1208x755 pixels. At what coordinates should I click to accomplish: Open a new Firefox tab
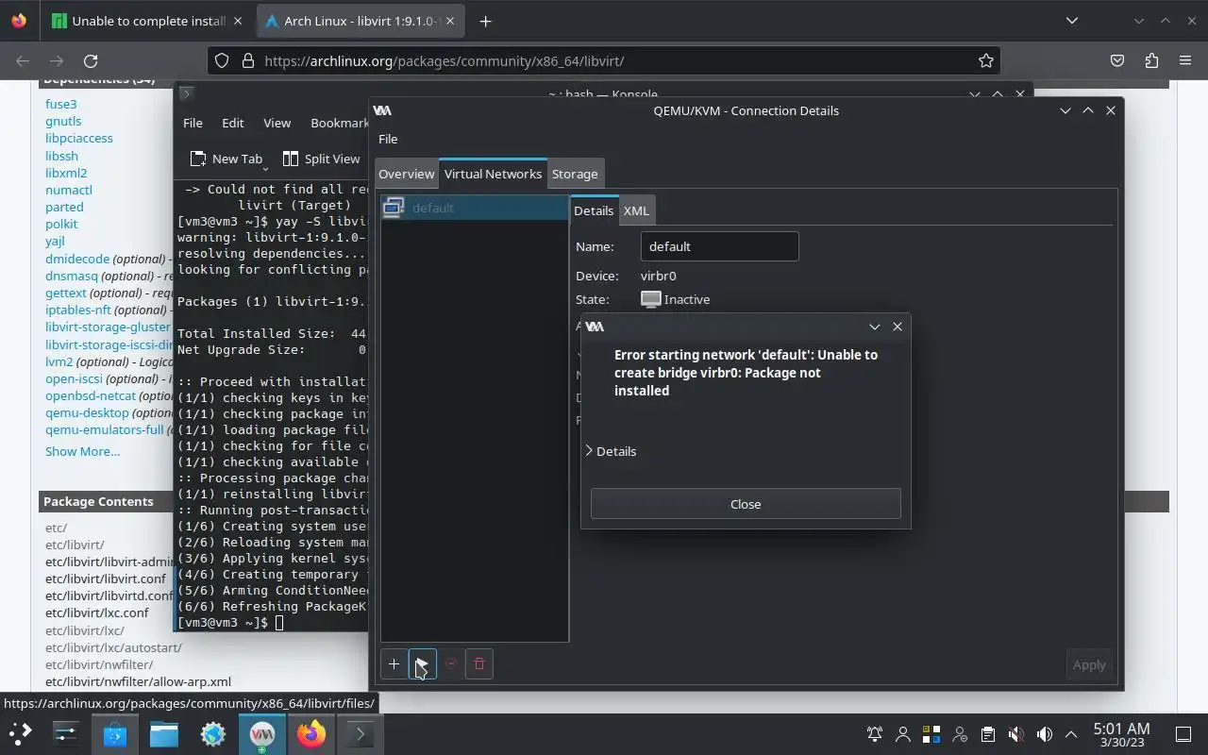coord(485,21)
